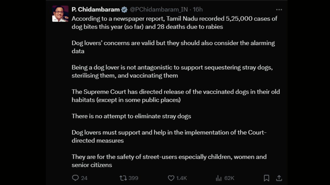Click the reply count 24
The image size is (330, 185).
(x=84, y=178)
